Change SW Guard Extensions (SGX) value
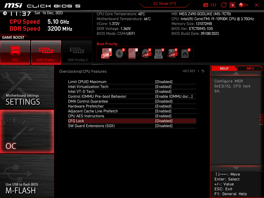This screenshot has height=198, width=264. point(164,126)
